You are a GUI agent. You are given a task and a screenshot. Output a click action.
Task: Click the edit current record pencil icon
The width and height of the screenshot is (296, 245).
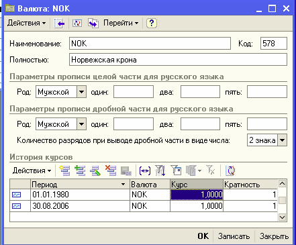click(x=95, y=170)
